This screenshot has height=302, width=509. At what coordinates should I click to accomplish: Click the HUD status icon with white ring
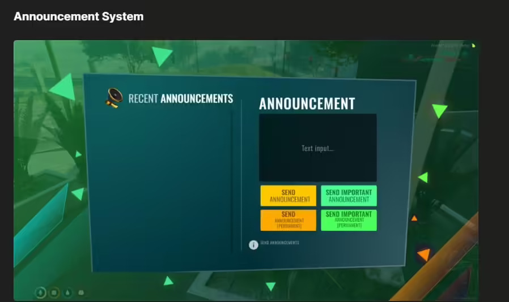pyautogui.click(x=41, y=292)
